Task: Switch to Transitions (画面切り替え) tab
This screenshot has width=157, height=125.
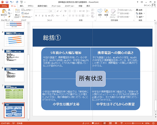Action: click(x=42, y=6)
